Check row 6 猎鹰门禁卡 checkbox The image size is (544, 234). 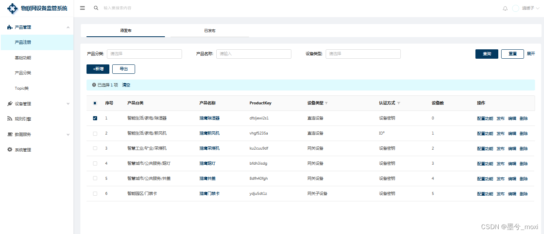(95, 193)
